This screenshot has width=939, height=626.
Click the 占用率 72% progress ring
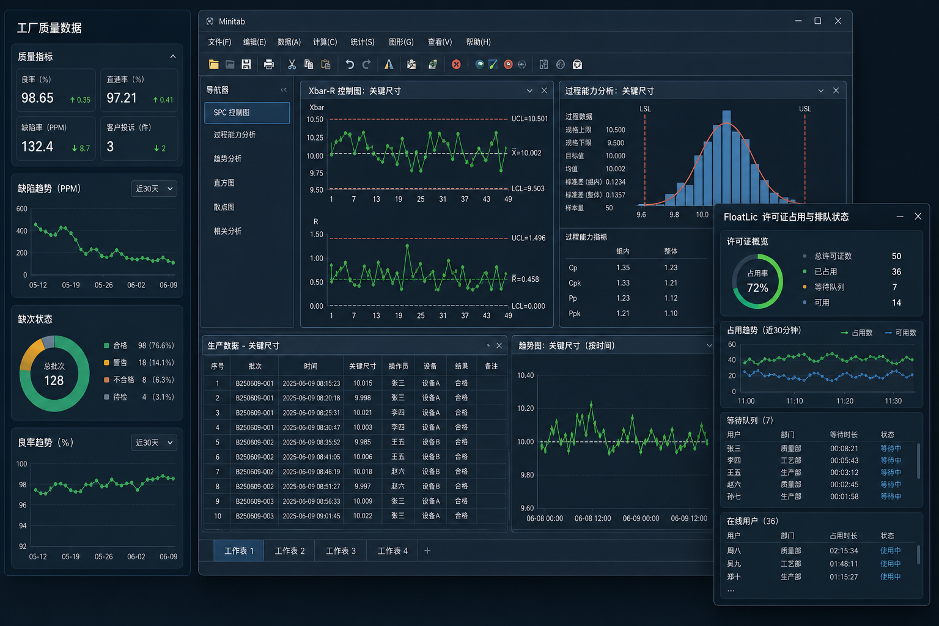click(757, 281)
